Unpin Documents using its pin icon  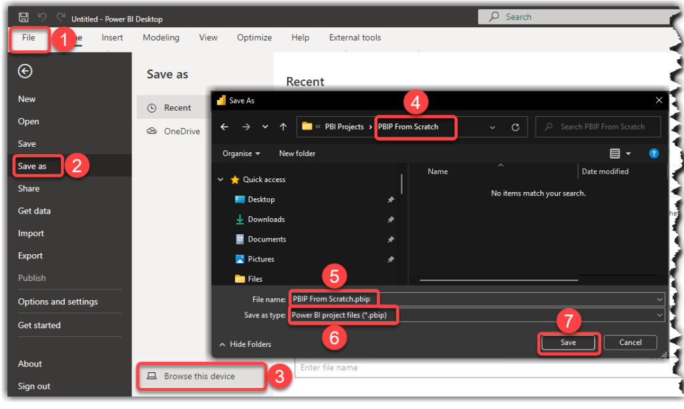(x=390, y=240)
